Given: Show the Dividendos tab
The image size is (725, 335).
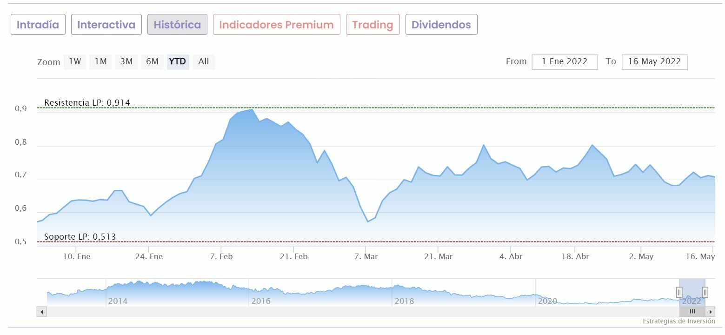Looking at the screenshot, I should click(x=441, y=25).
